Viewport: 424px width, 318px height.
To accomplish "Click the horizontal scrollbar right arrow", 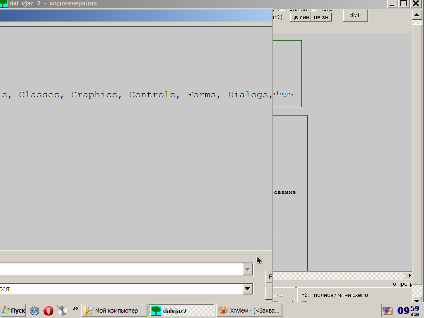I will tap(410, 275).
